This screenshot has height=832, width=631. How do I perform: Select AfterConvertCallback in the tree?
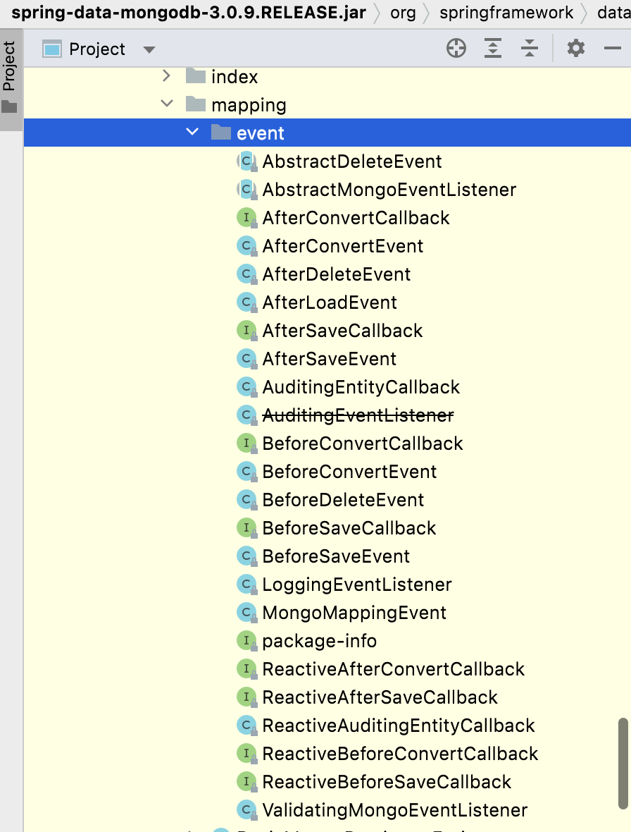pos(356,218)
